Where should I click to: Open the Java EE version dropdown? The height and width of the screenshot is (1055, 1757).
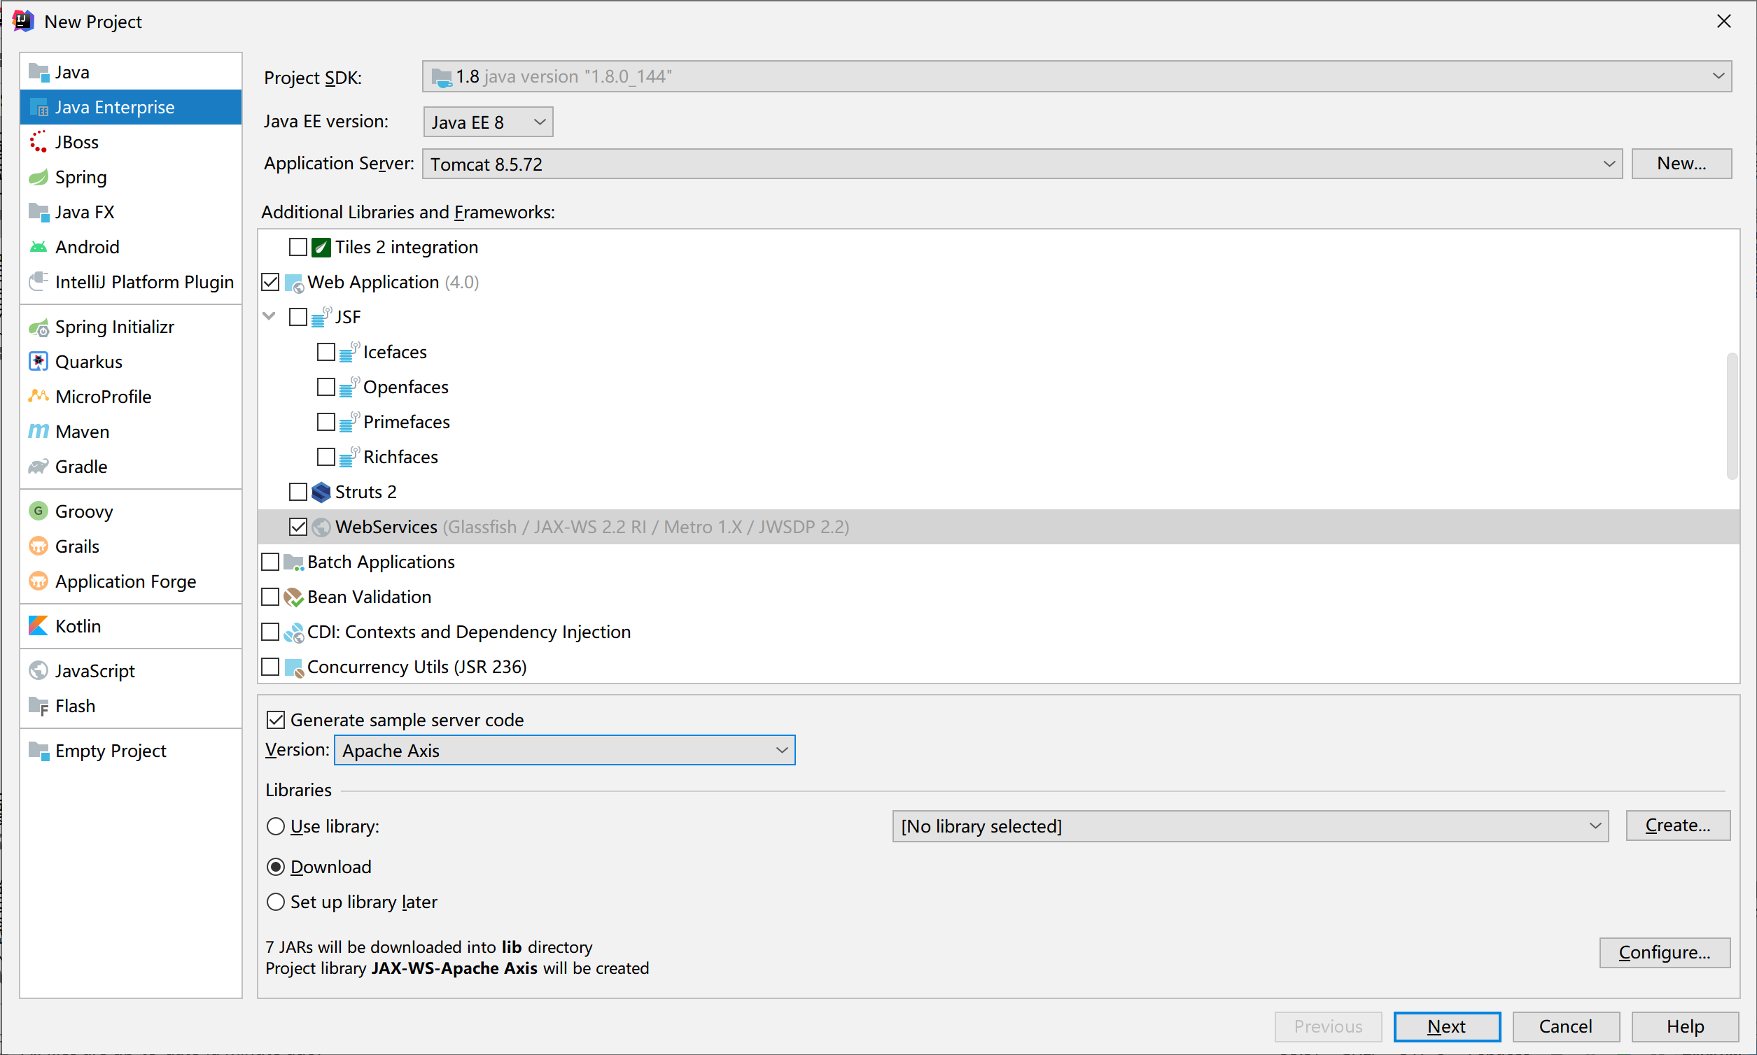tap(488, 122)
